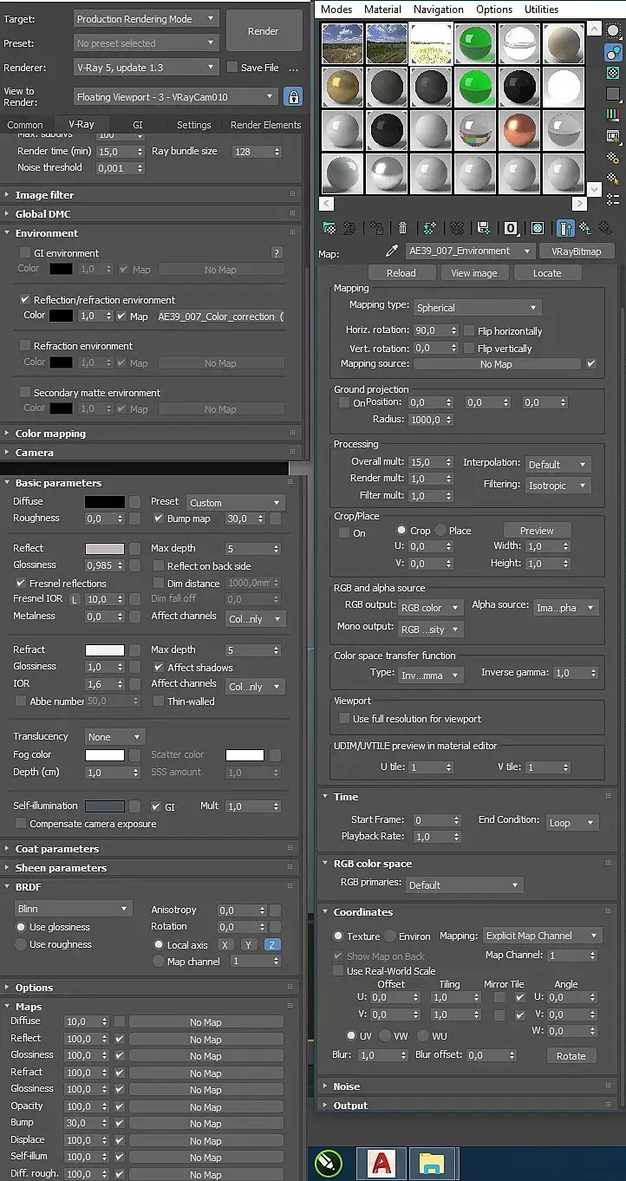Enable Secondary matte environment checkbox
The height and width of the screenshot is (1181, 626).
point(25,393)
